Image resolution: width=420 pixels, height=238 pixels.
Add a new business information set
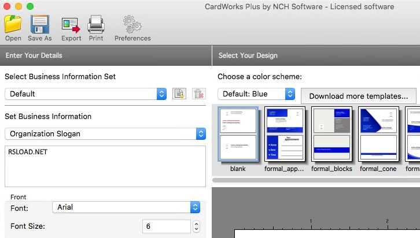(x=179, y=94)
